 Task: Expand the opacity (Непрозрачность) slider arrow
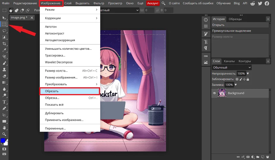click(x=248, y=73)
